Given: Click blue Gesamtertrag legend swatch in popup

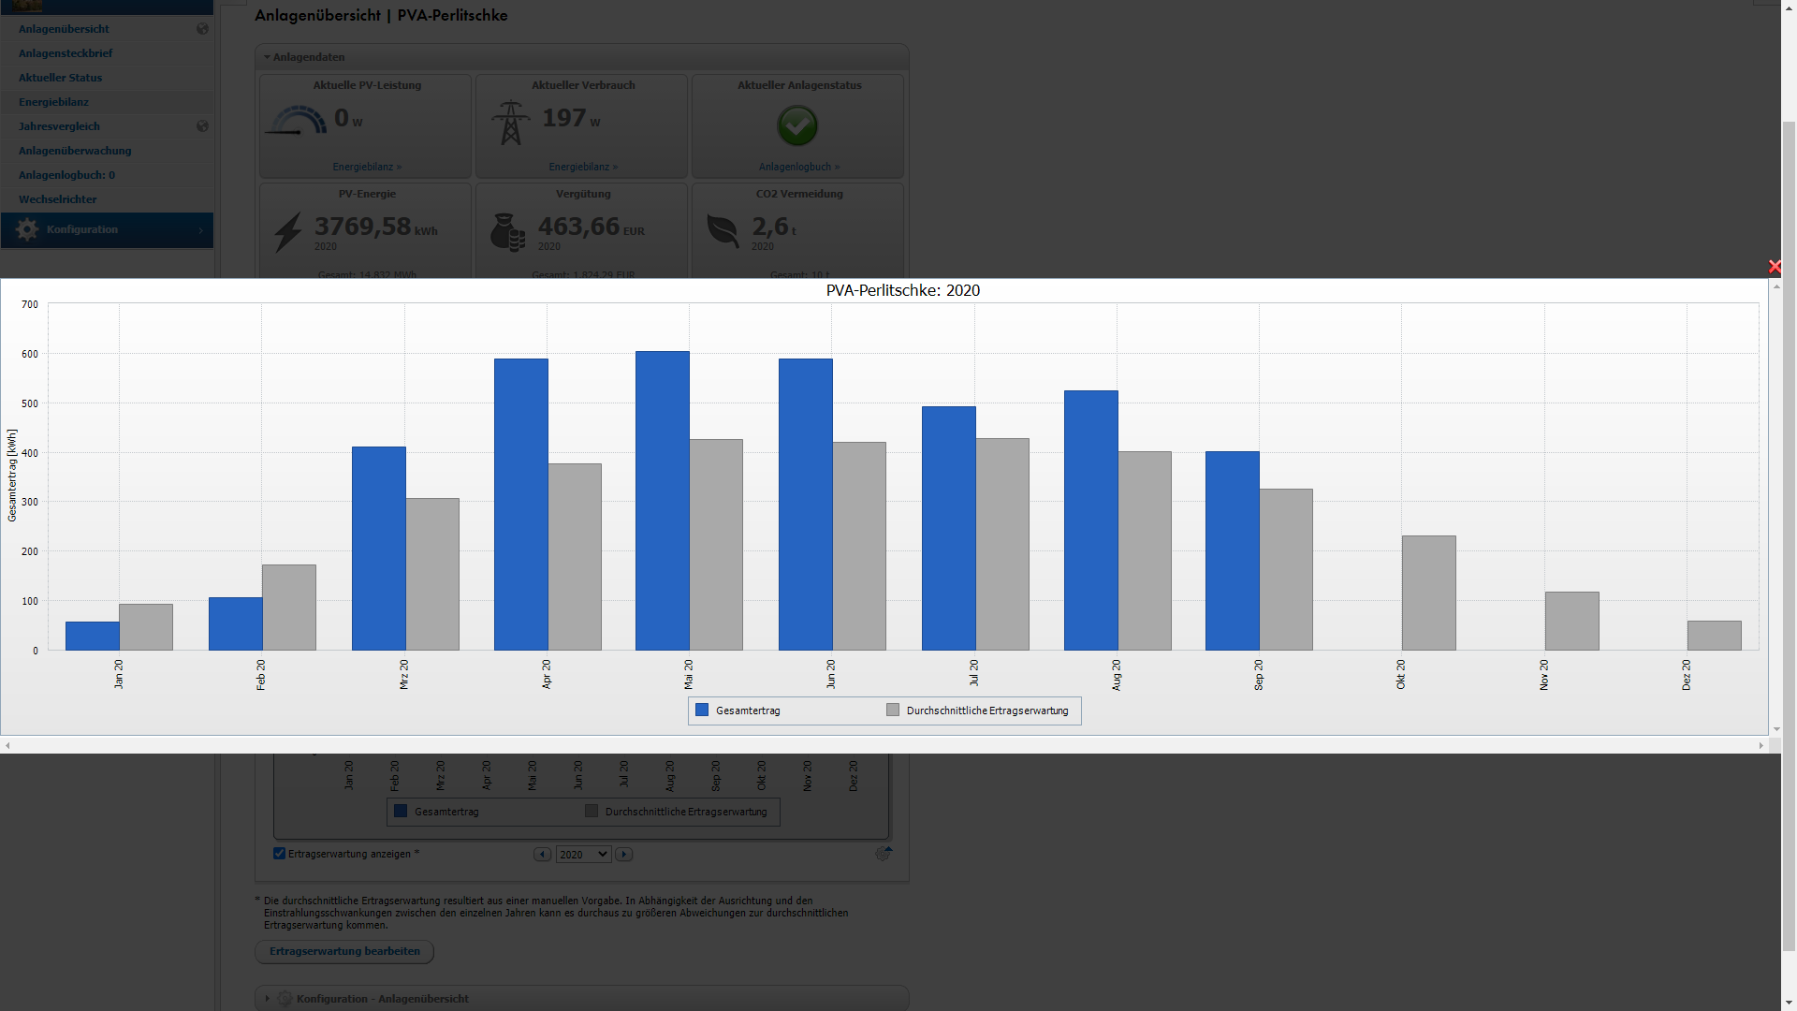Looking at the screenshot, I should coord(702,711).
